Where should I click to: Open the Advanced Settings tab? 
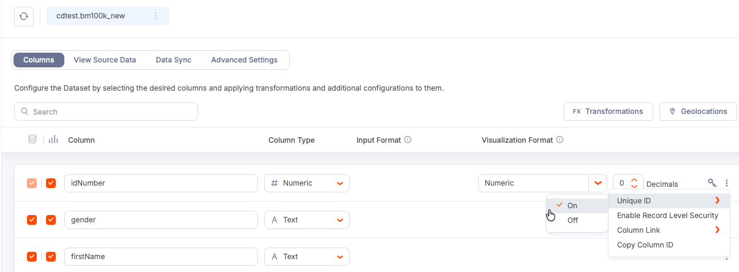244,60
